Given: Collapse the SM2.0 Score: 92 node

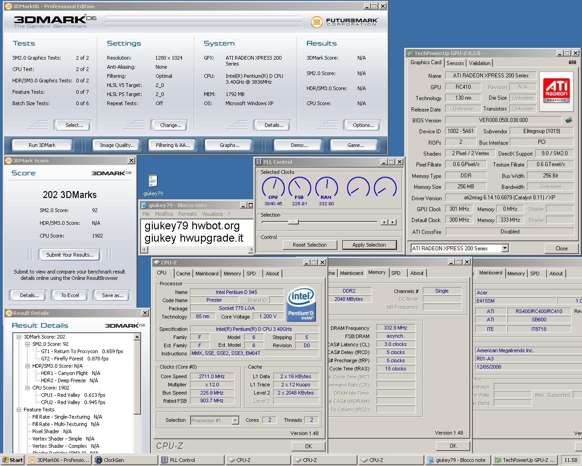Looking at the screenshot, I should (x=28, y=344).
